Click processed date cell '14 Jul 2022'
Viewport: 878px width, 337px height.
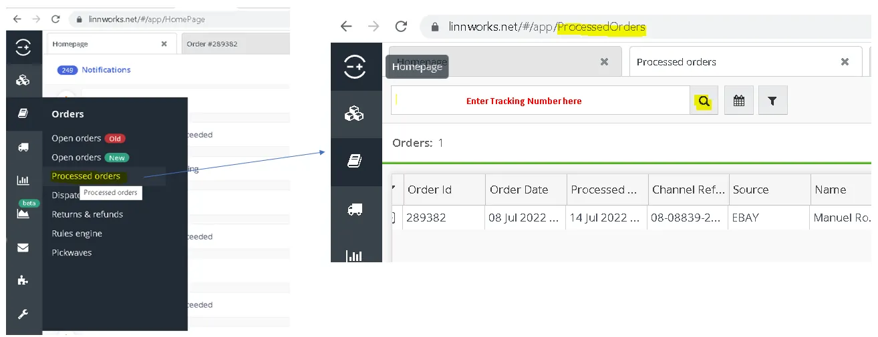[607, 218]
